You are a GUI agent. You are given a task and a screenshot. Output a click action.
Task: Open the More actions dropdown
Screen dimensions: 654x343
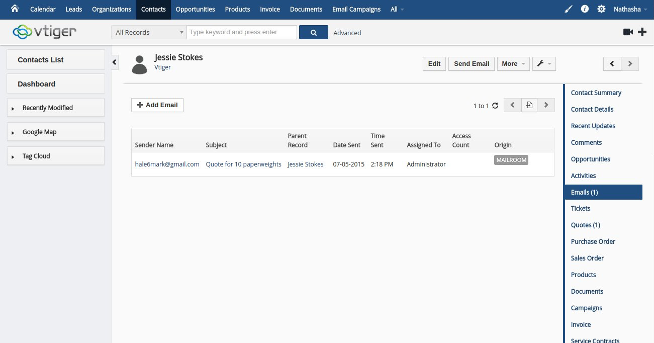pos(513,64)
